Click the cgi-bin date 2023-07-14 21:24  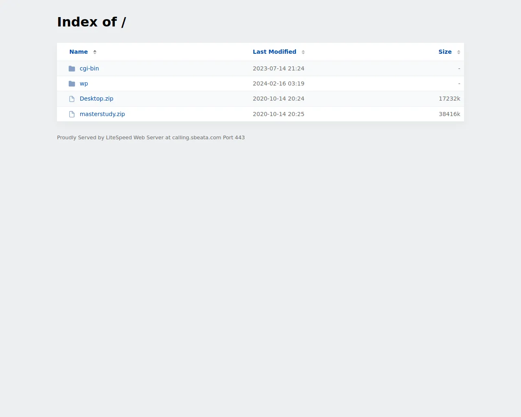point(278,68)
